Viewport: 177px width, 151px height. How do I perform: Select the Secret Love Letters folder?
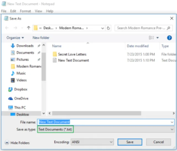pos(72,54)
